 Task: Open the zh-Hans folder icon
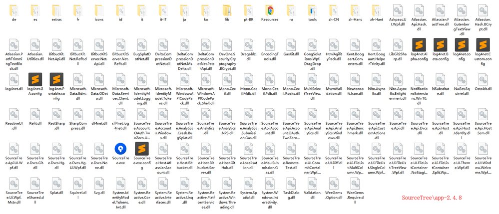355,11
